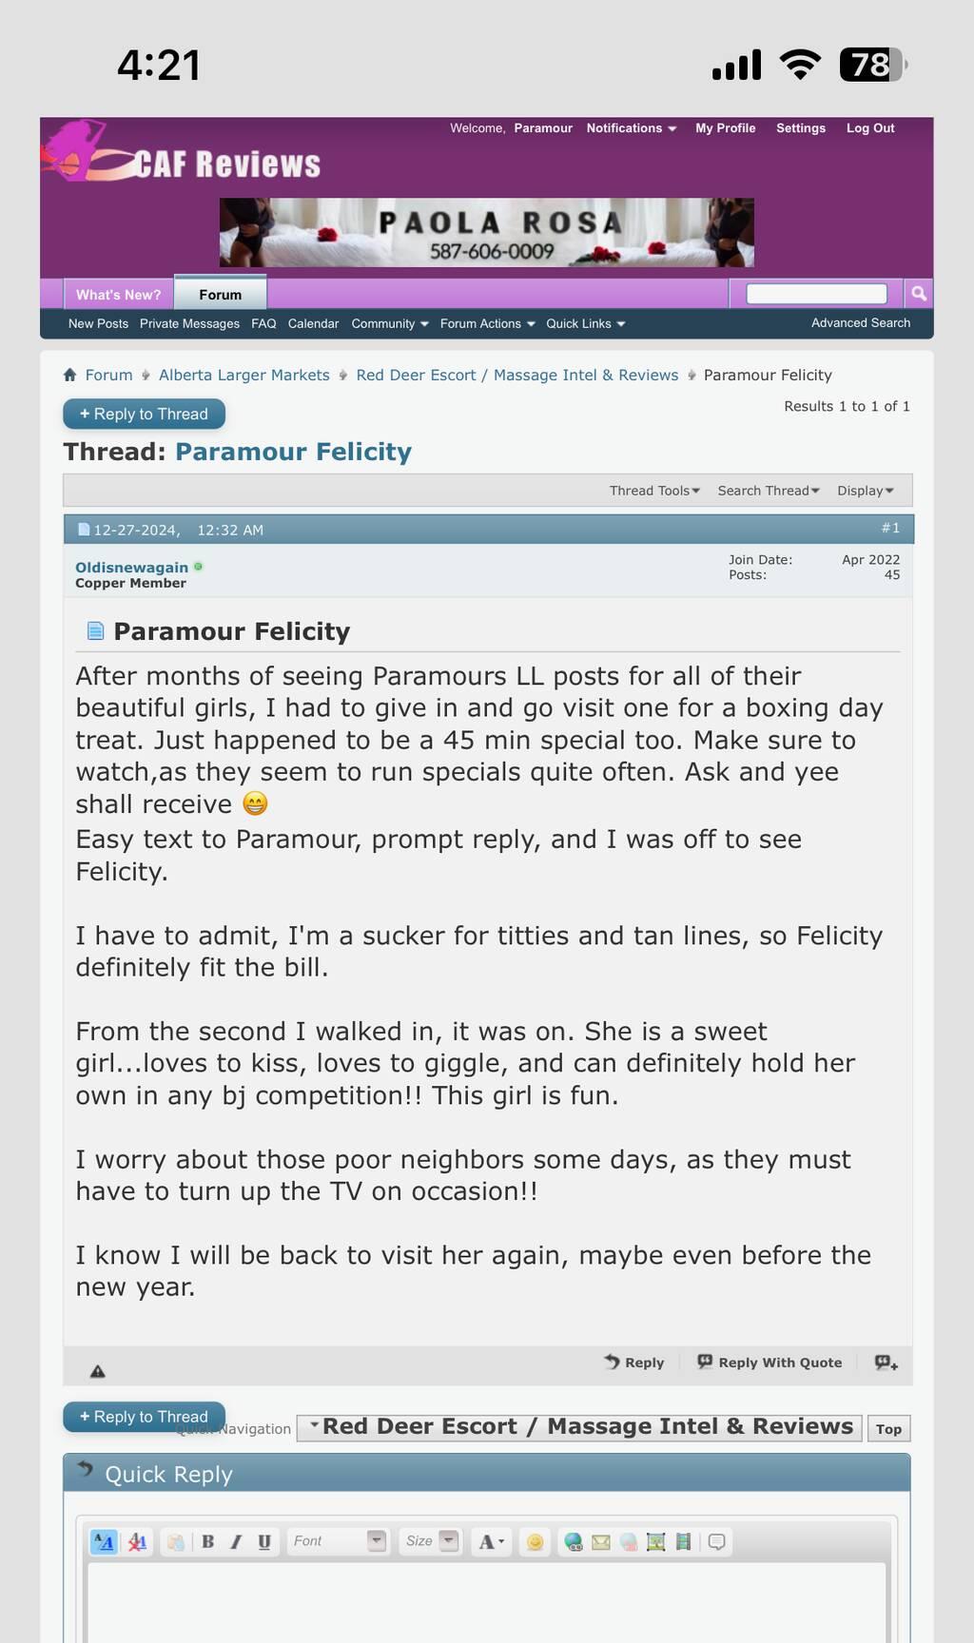Toggle bold formatting in Quick Reply
This screenshot has width=974, height=1643.
(x=207, y=1542)
